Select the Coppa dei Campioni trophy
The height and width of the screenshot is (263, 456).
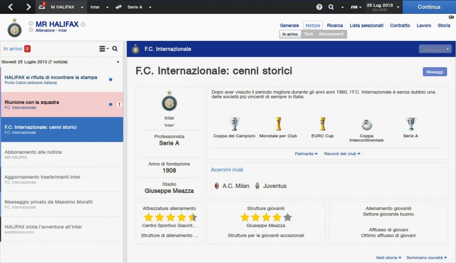pyautogui.click(x=234, y=123)
